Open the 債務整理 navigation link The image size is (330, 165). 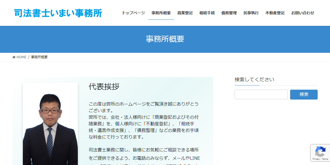tap(229, 13)
